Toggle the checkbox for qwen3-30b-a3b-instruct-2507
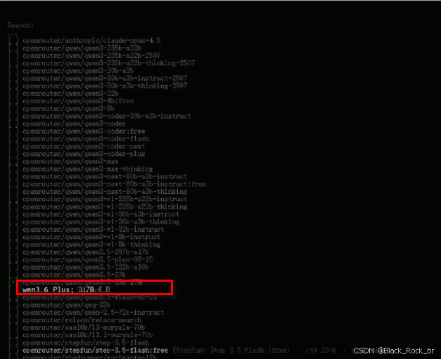 click(x=13, y=79)
